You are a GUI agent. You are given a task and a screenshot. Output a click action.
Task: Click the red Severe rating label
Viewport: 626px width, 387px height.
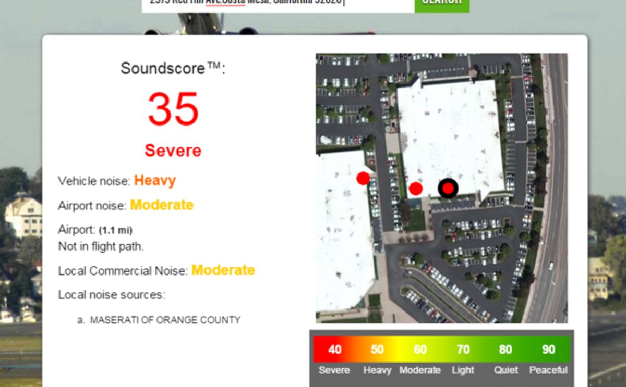[x=173, y=151]
